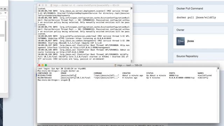Click the WFLYSRV0025 WildFly started log line
This screenshot has height=126, width=224.
point(84,57)
